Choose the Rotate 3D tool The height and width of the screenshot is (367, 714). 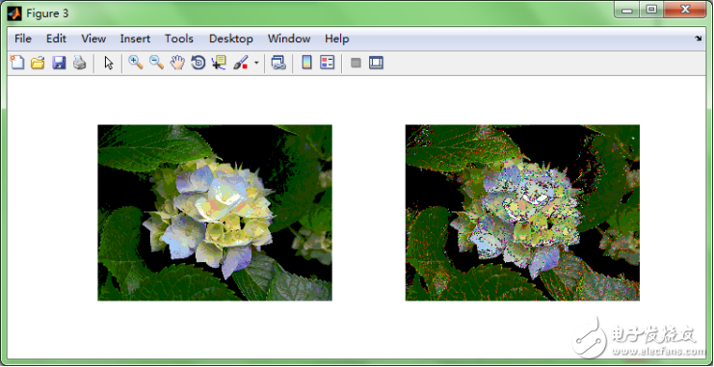pos(198,63)
